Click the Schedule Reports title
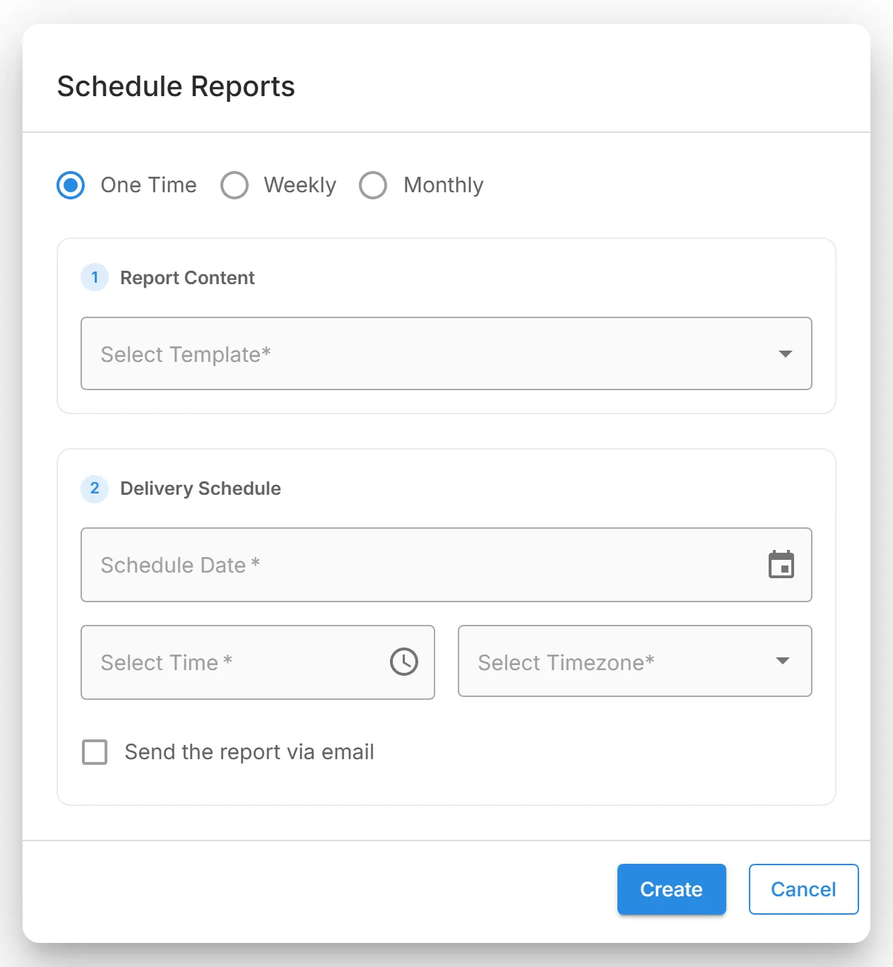The width and height of the screenshot is (893, 967). point(176,86)
